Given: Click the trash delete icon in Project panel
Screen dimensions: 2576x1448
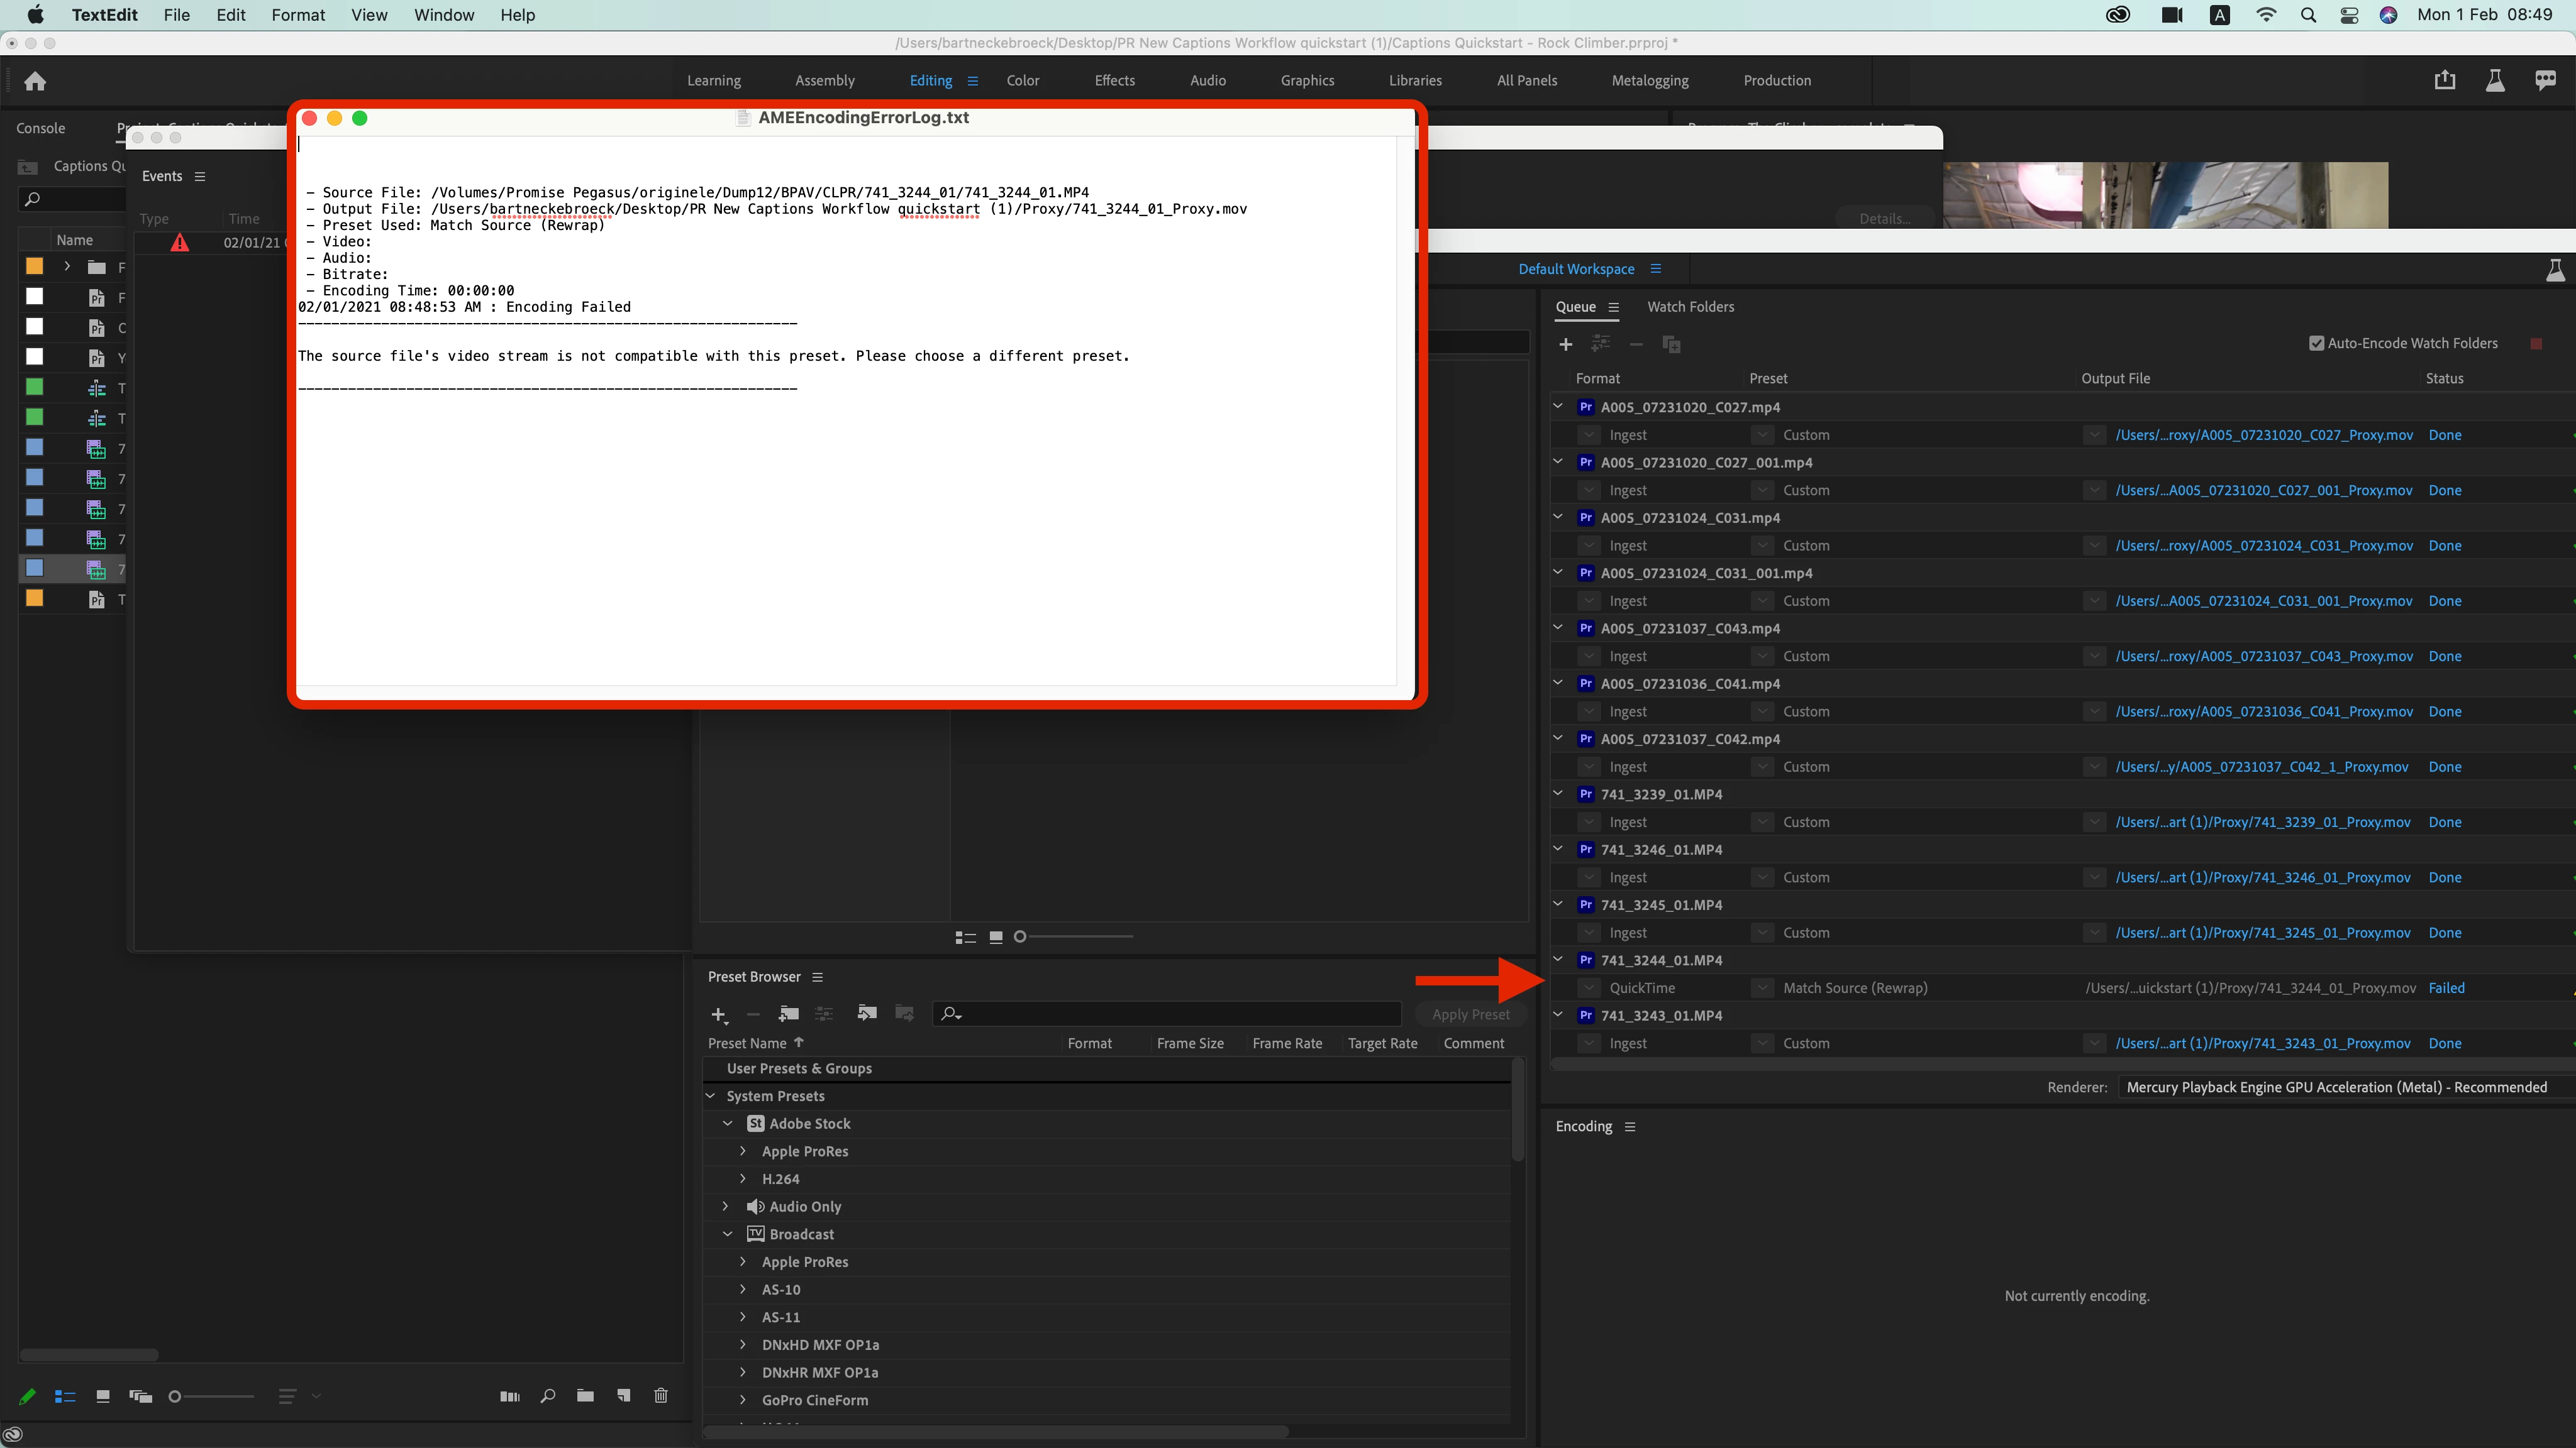Looking at the screenshot, I should coord(660,1395).
